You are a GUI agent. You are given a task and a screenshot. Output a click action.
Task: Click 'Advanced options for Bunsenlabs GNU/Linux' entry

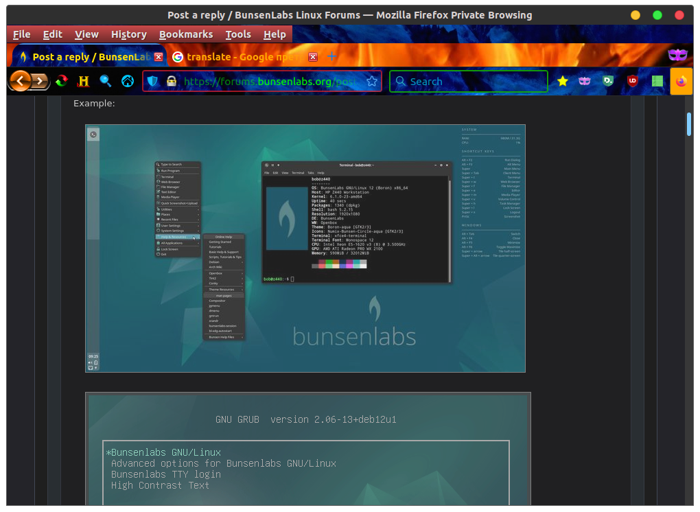click(x=223, y=463)
